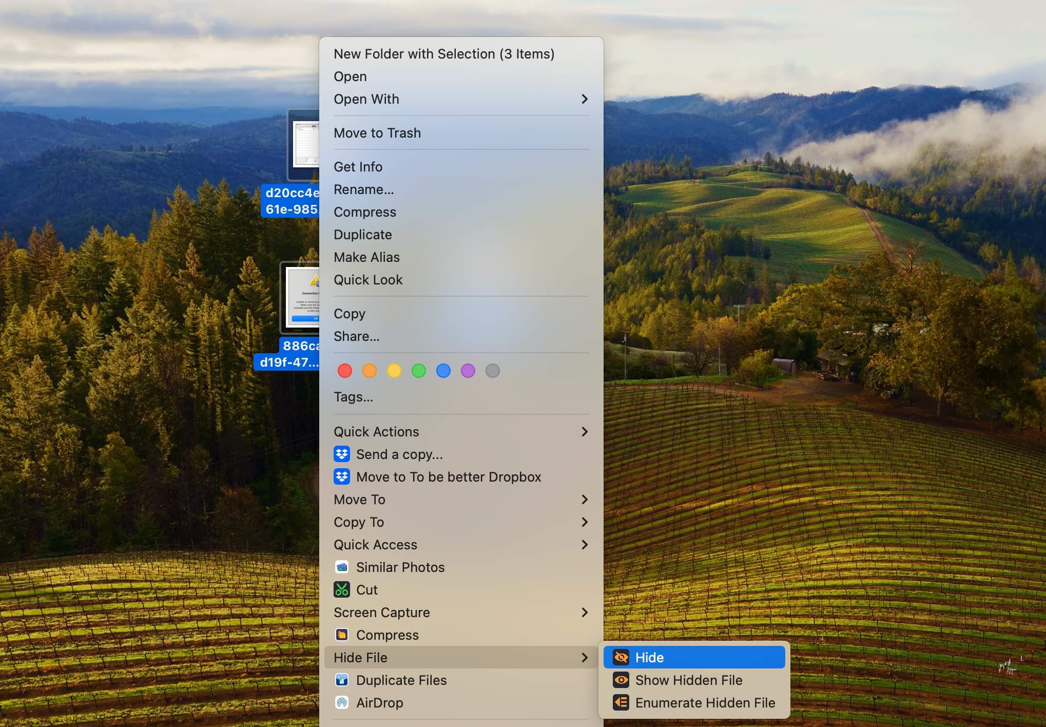Choose Move to Trash
1046x727 pixels.
(377, 132)
